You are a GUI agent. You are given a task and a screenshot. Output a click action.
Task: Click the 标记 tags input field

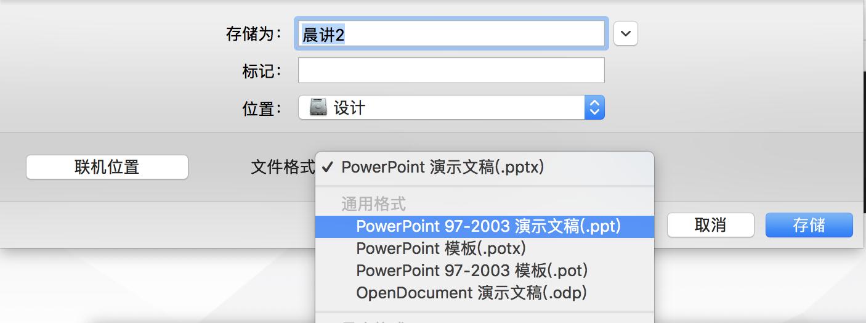pos(451,70)
